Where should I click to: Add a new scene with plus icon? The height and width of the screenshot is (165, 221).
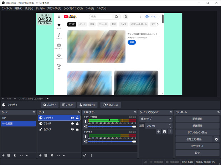(x=3, y=155)
